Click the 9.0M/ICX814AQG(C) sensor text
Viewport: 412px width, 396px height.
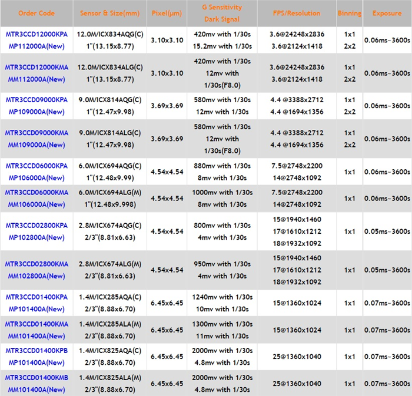coord(110,100)
